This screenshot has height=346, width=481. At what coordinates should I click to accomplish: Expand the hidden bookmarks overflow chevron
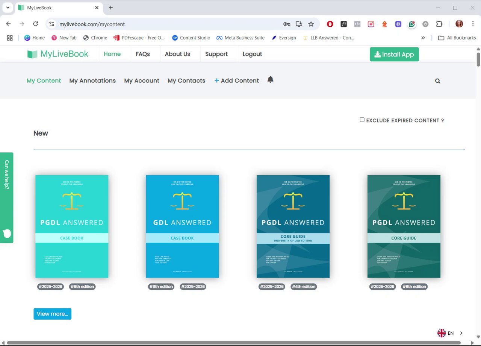423,38
